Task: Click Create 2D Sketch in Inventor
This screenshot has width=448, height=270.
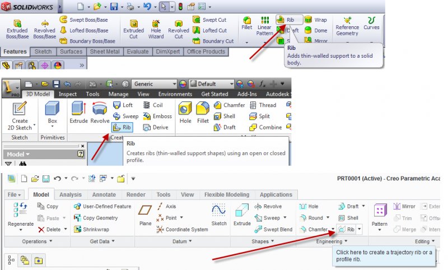Action: pyautogui.click(x=20, y=116)
